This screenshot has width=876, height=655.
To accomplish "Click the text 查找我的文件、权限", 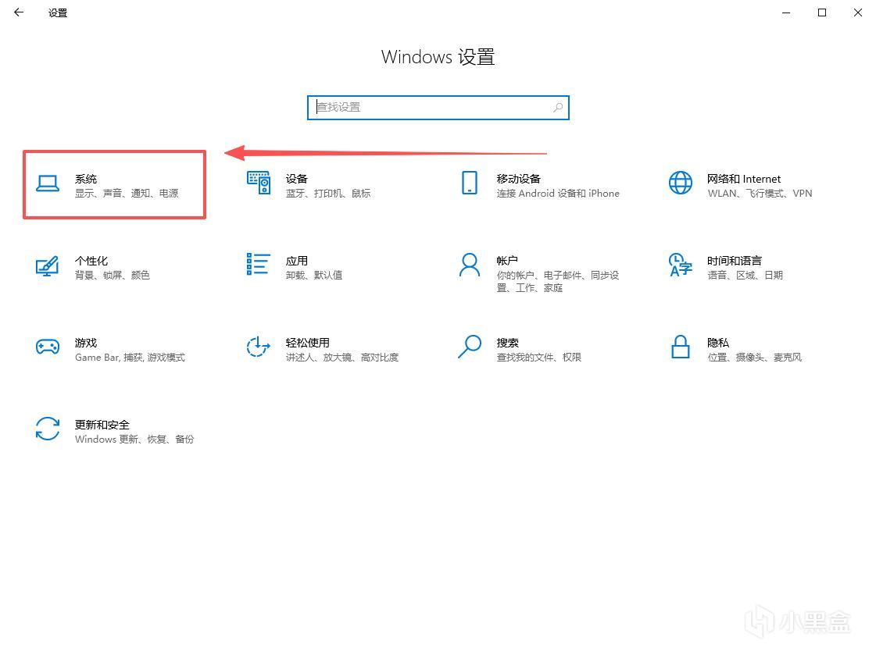I will (538, 357).
